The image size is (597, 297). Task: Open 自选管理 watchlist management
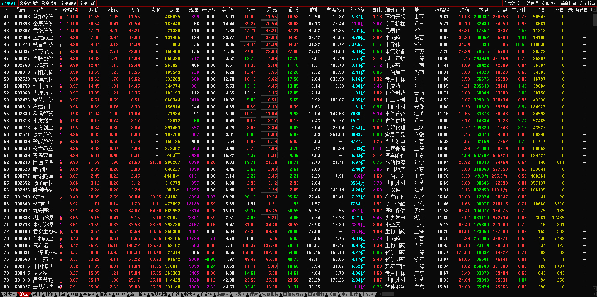coord(531,3)
